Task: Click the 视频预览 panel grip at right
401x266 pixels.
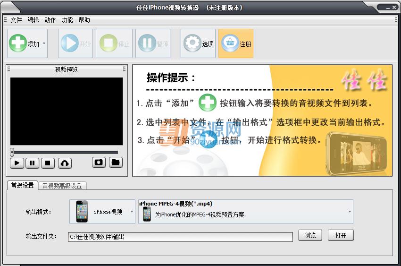Action: pyautogui.click(x=124, y=69)
